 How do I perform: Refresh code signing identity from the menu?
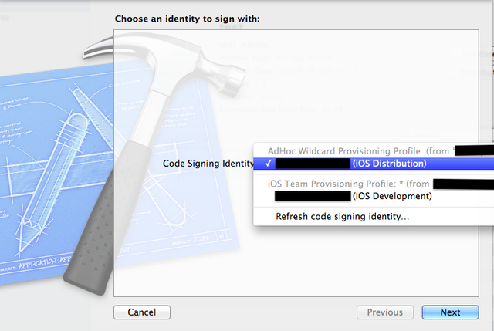(x=342, y=217)
